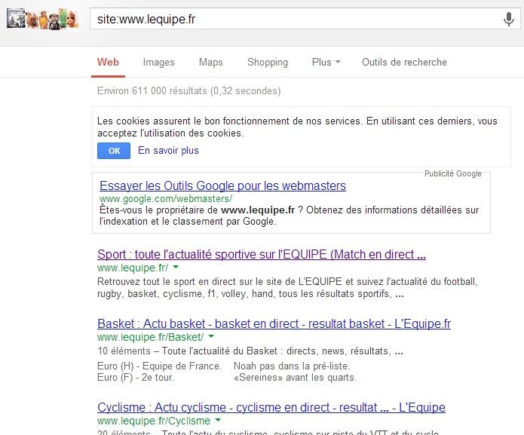The height and width of the screenshot is (435, 524).
Task: Expand the Plus dropdown menu
Action: point(326,62)
